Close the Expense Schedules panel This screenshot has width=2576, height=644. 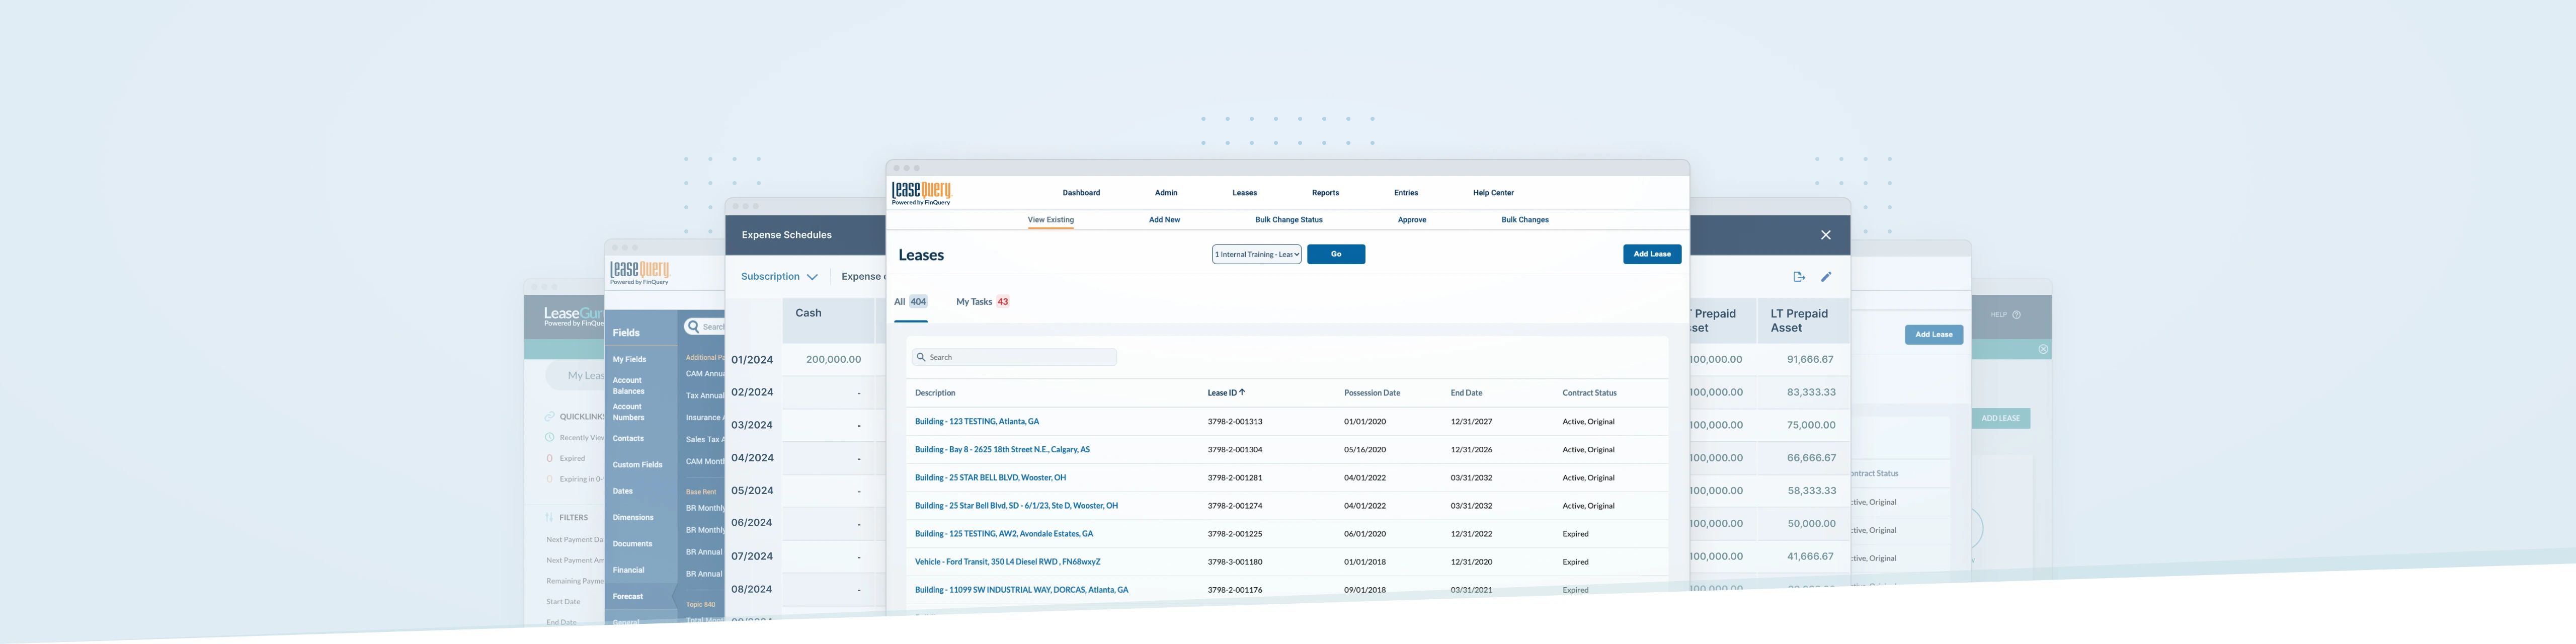point(1825,235)
